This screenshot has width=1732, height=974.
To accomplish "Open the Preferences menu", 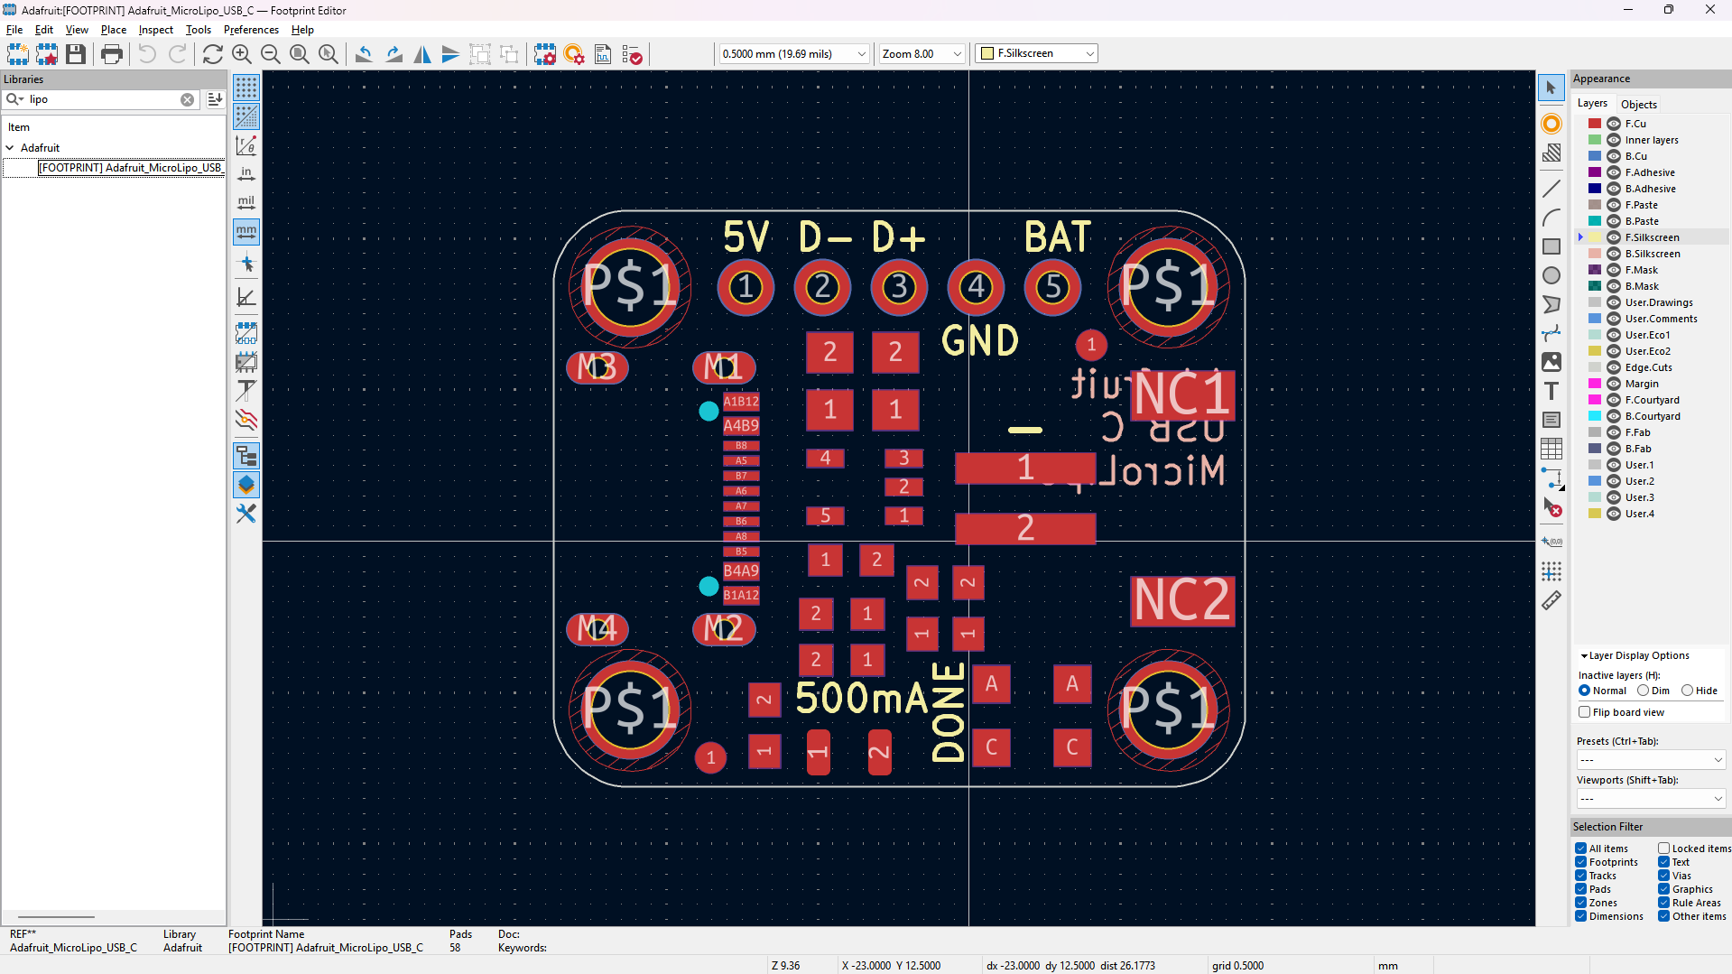I will [250, 30].
